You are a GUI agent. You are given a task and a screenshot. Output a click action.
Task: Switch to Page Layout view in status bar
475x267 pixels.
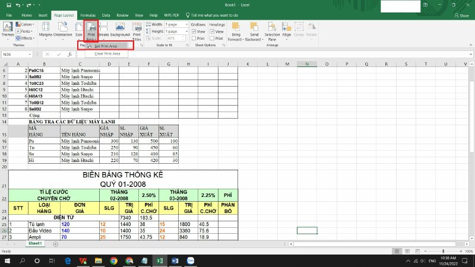pos(407,251)
